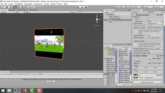
Task: Toggle Dynamic Occluded checkbox
Action: tap(149, 53)
